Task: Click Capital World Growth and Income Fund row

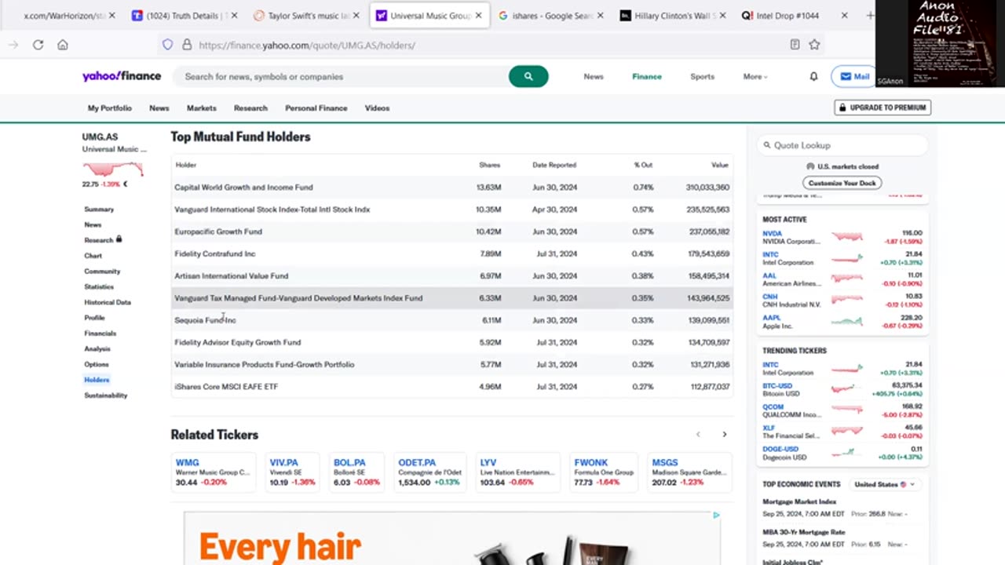Action: click(x=451, y=188)
